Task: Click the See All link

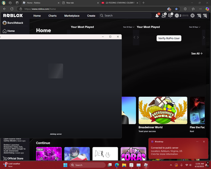Action: pyautogui.click(x=197, y=54)
